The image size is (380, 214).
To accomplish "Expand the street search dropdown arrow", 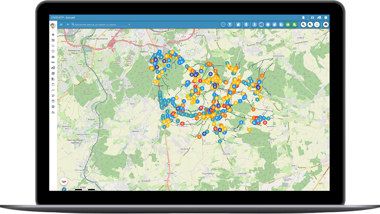I will pyautogui.click(x=129, y=24).
